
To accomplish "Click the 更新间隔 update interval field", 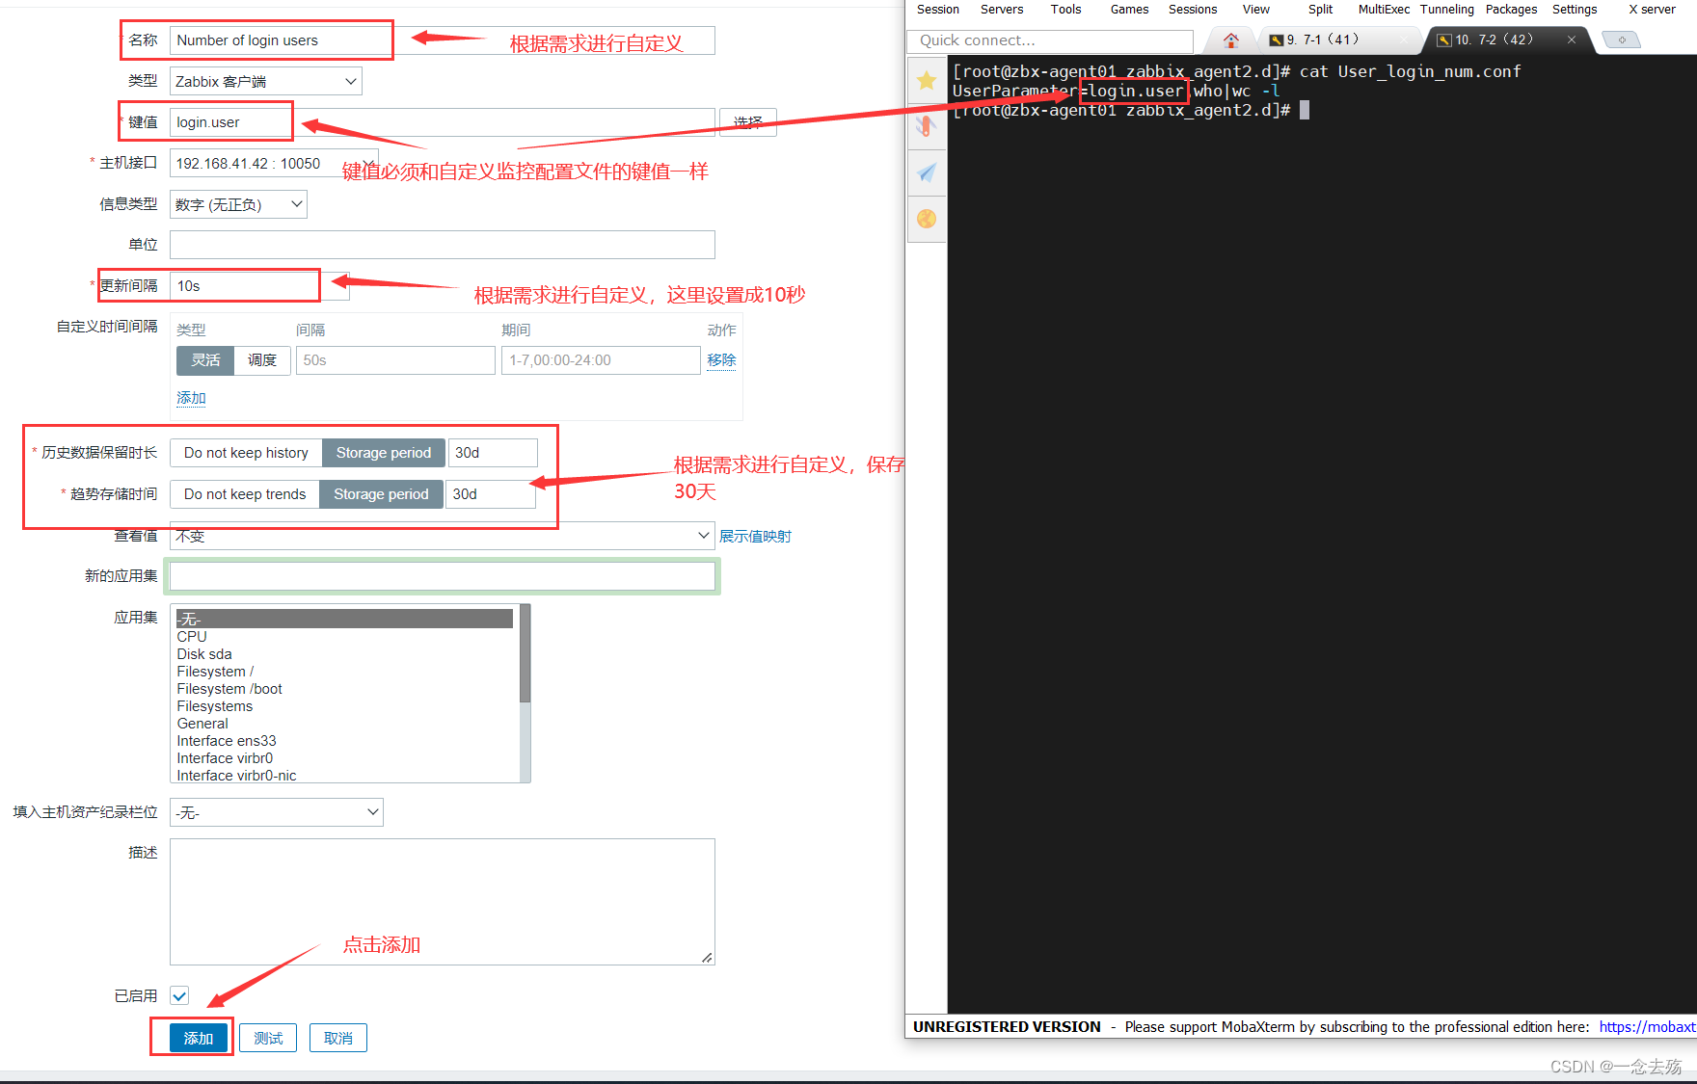I will pyautogui.click(x=259, y=286).
